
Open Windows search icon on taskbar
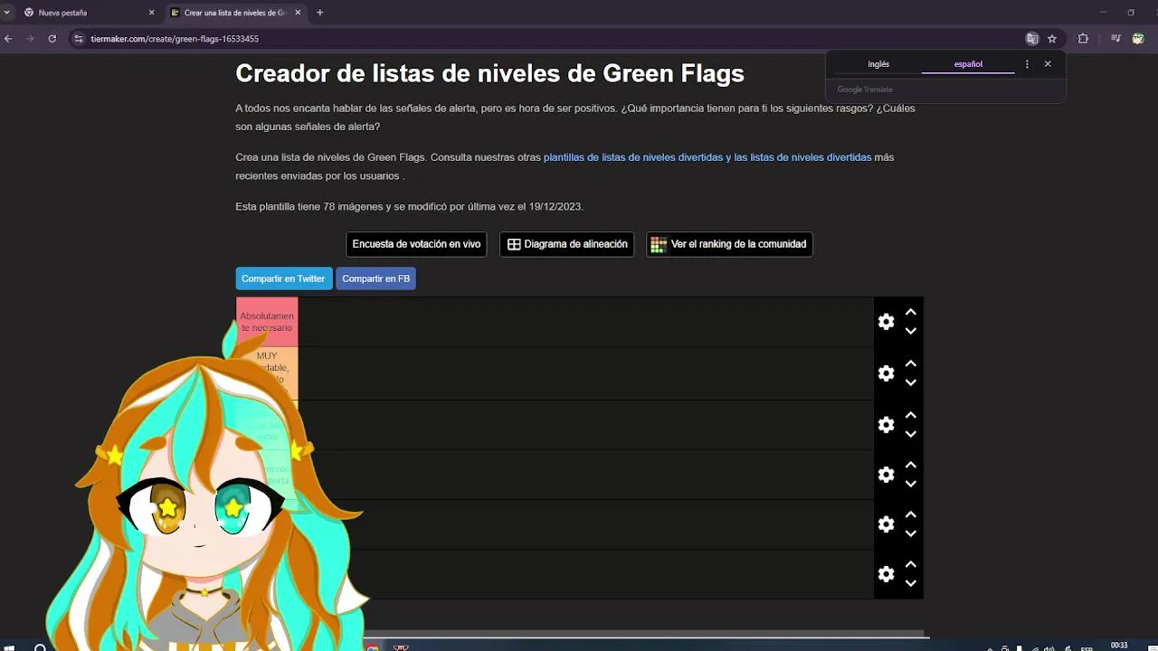click(x=40, y=647)
